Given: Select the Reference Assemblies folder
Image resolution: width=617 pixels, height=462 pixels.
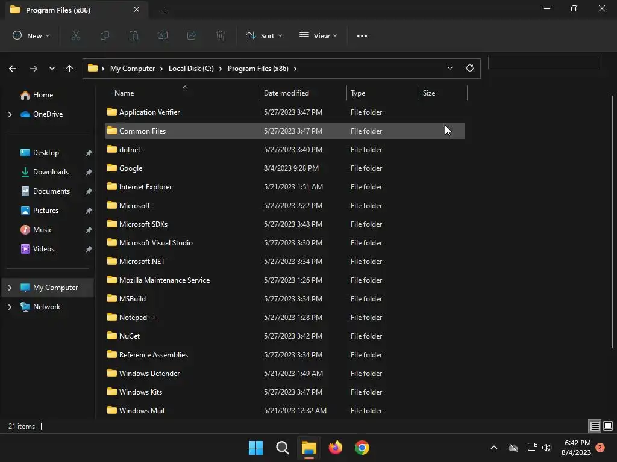Looking at the screenshot, I should click(x=285, y=355).
